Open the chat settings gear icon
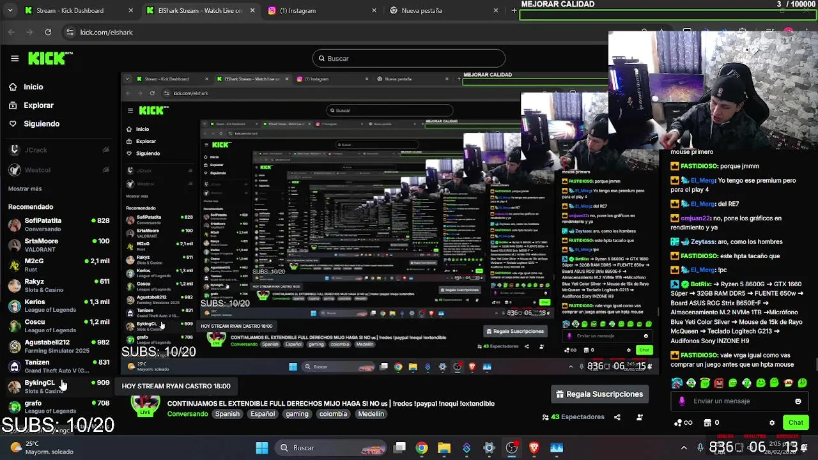Viewport: 818px width, 460px height. (772, 422)
